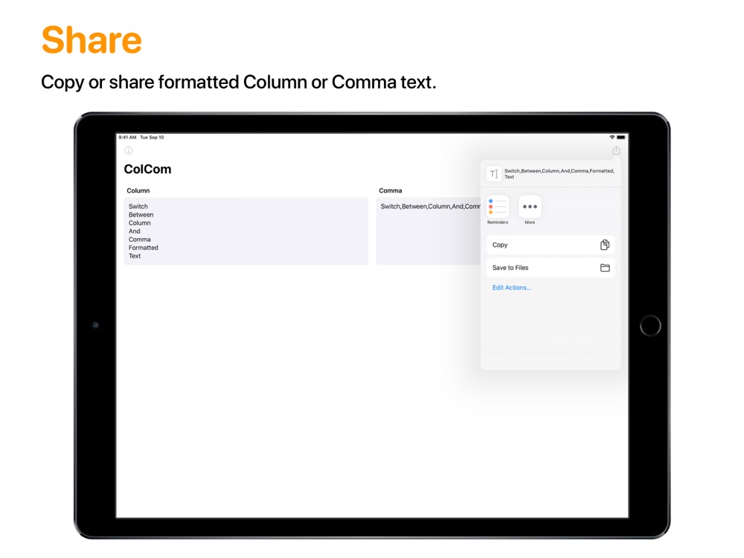Click the word "Between" in Column list
The width and height of the screenshot is (744, 558).
pos(141,214)
